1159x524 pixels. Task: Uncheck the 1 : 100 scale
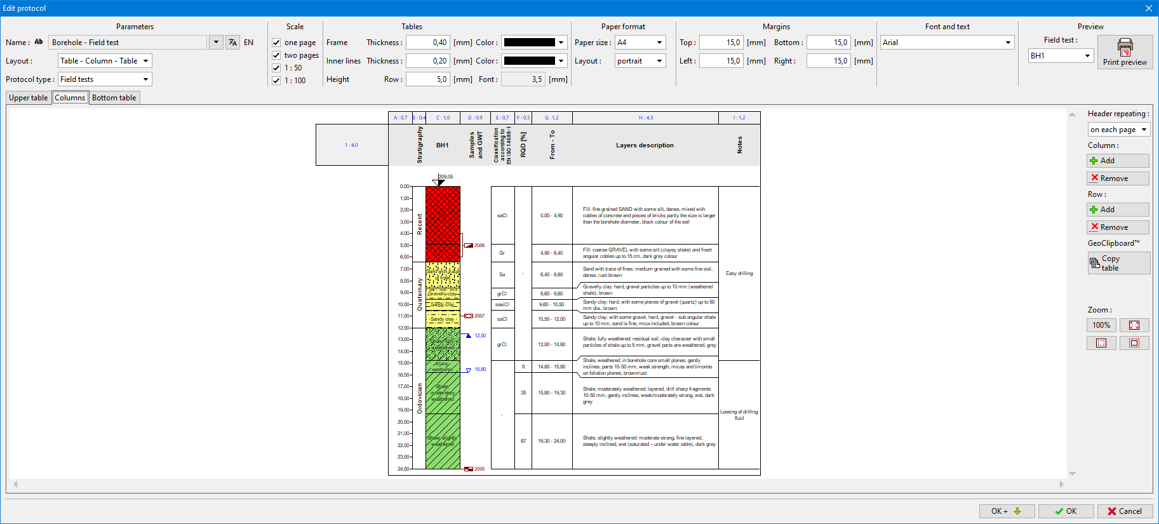[276, 81]
